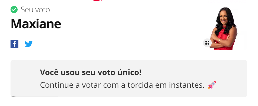The height and width of the screenshot is (106, 258).
Task: Click the green checkmark beside Seu voto
Action: tap(14, 10)
